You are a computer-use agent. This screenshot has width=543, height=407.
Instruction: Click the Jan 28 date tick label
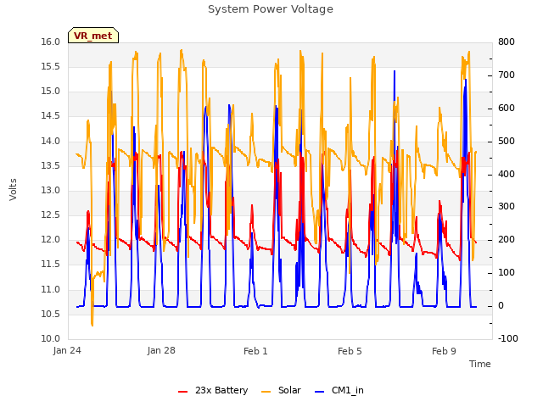point(161,351)
